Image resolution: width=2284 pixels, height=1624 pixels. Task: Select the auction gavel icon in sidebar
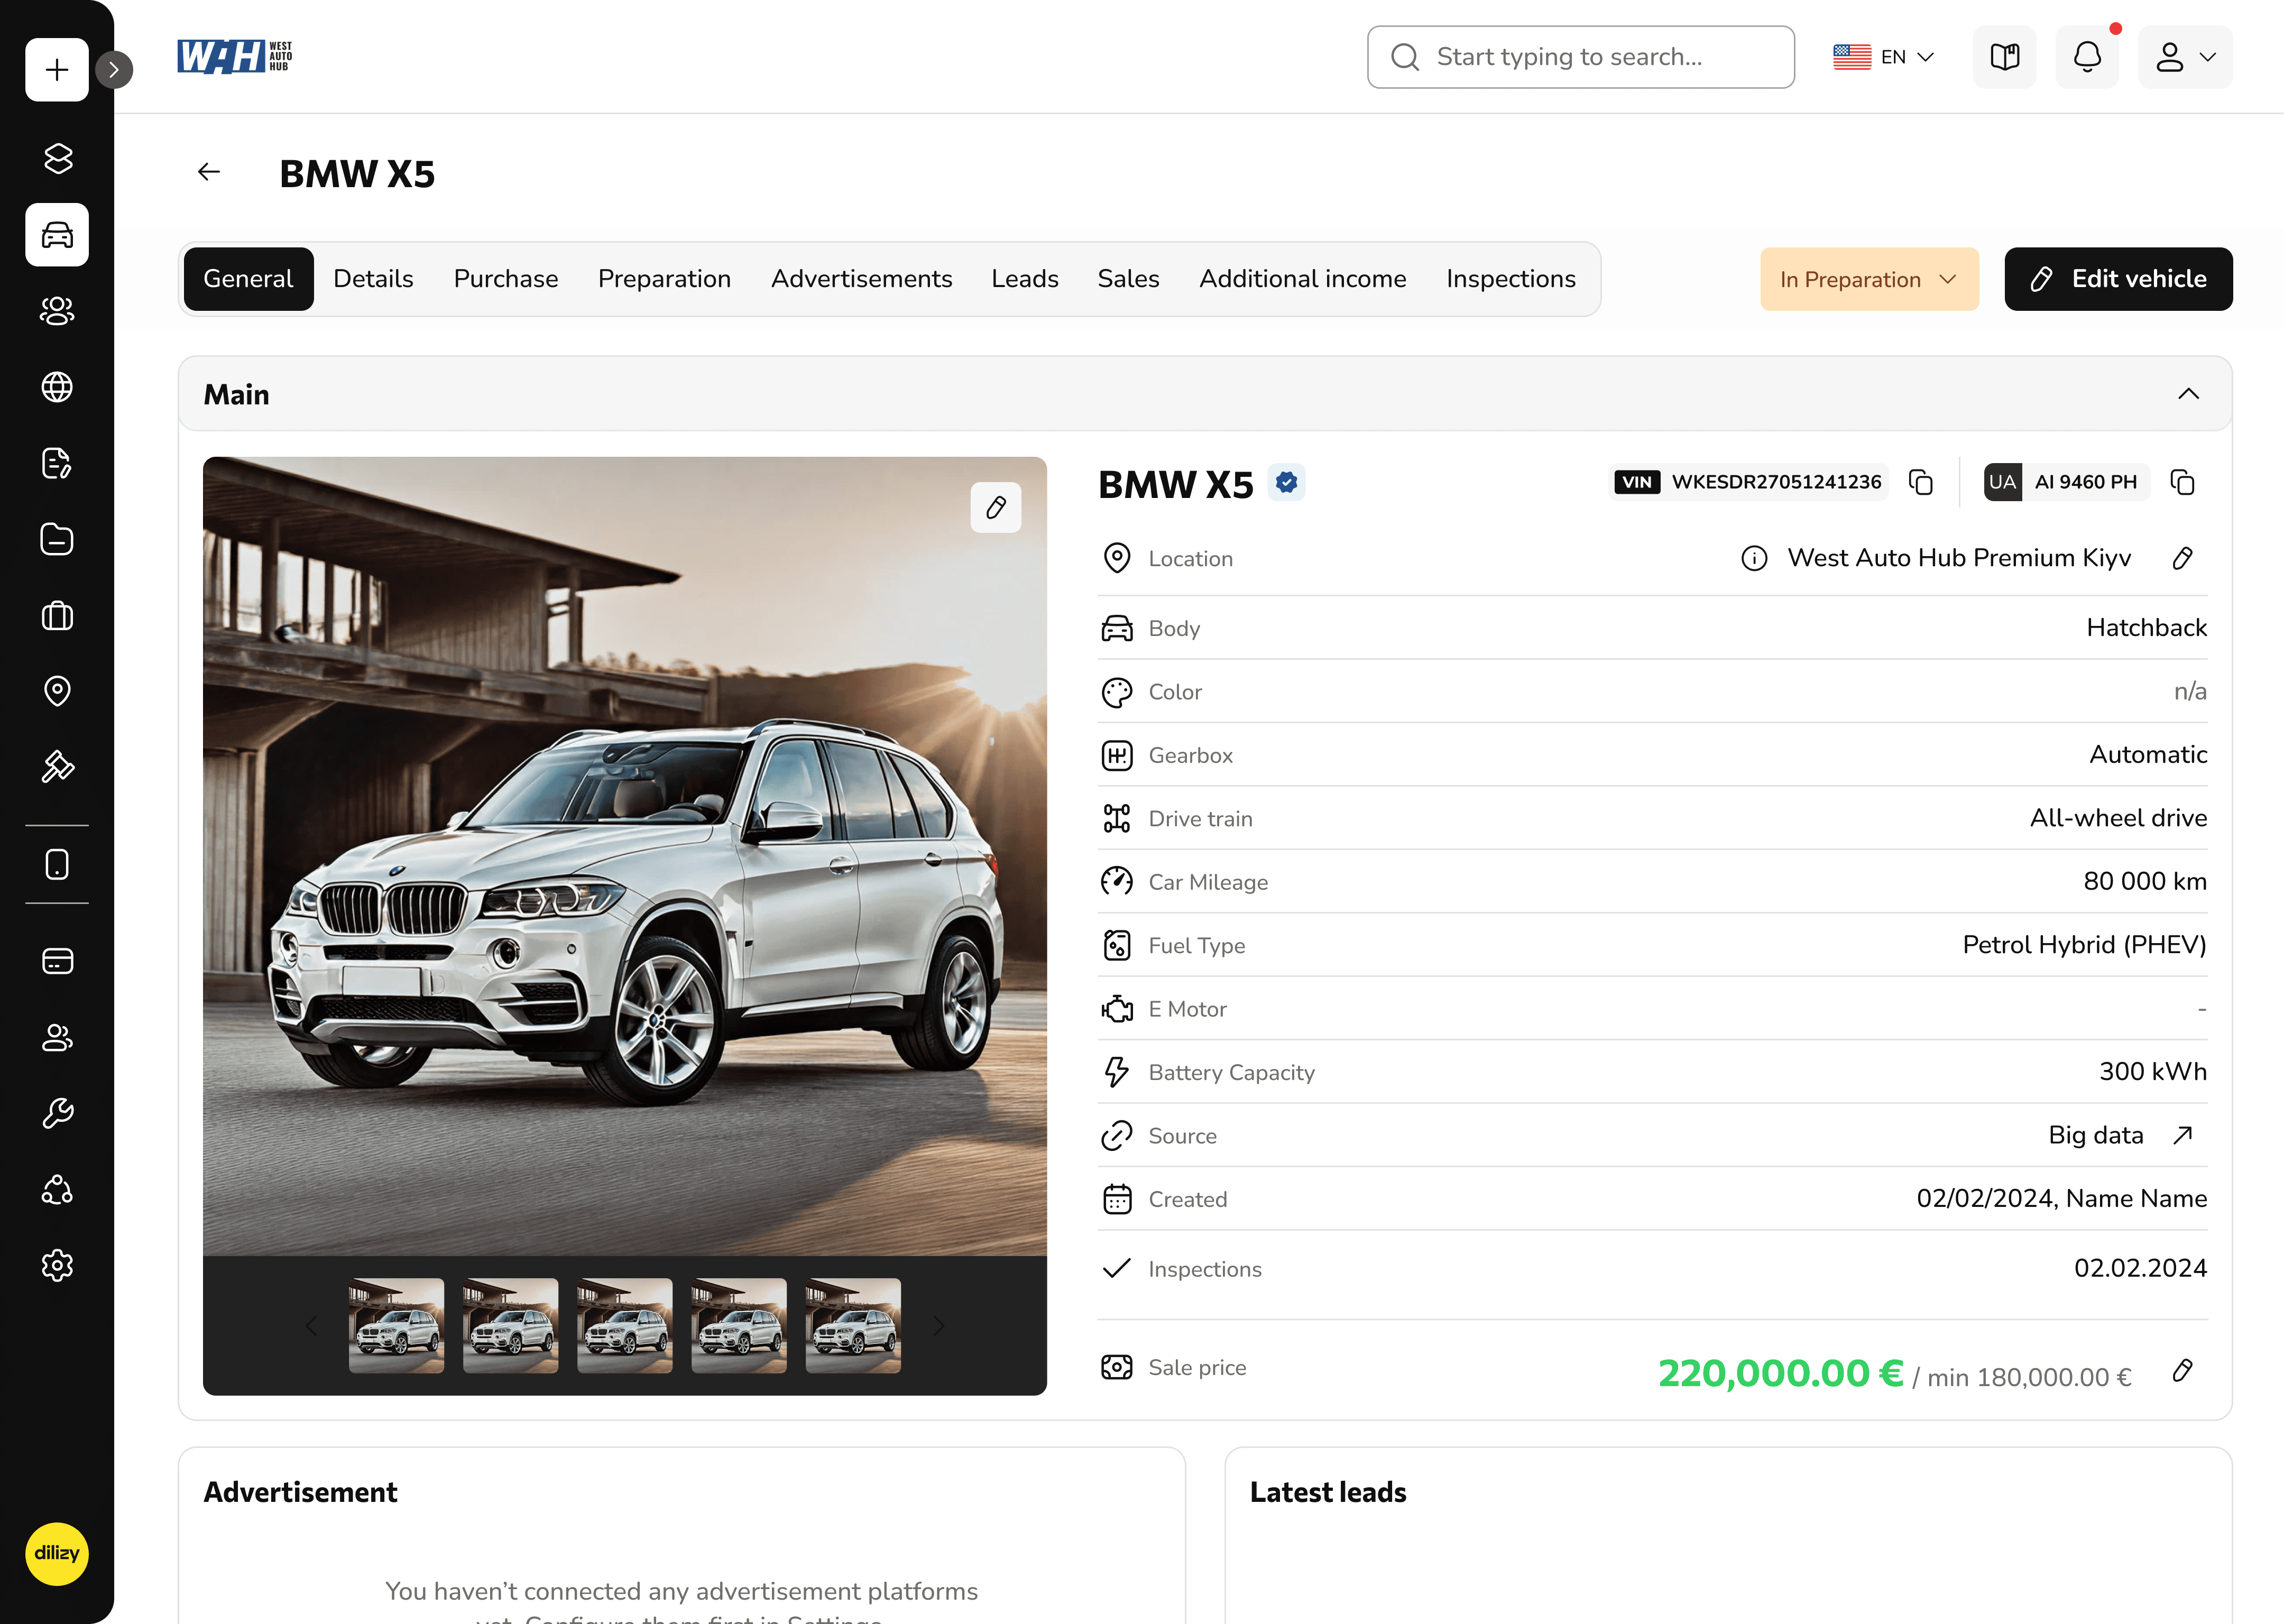click(x=57, y=767)
